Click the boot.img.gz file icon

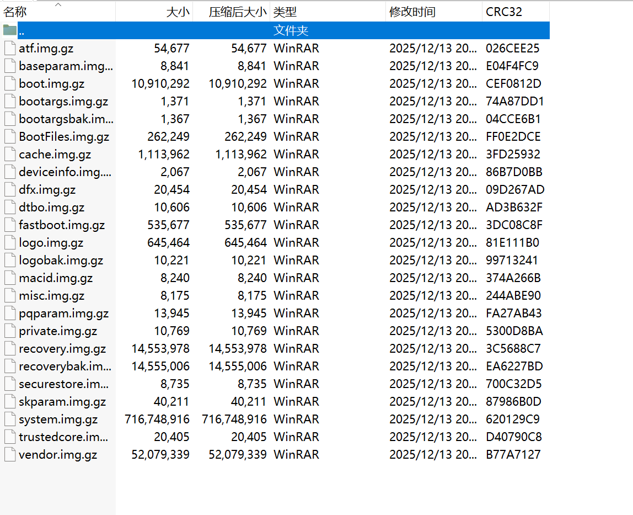point(10,84)
